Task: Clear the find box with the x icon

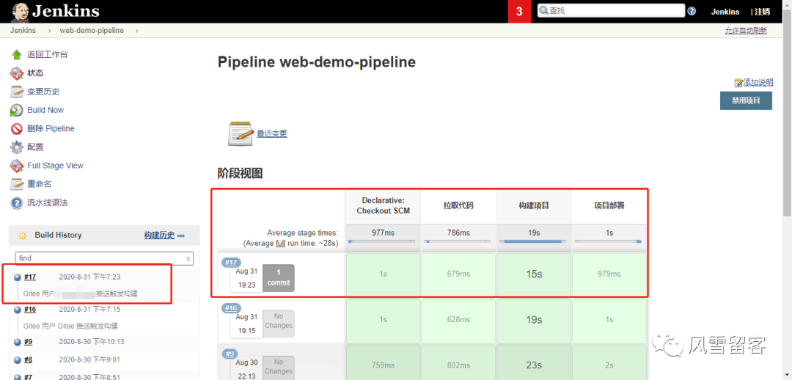Action: [188, 258]
